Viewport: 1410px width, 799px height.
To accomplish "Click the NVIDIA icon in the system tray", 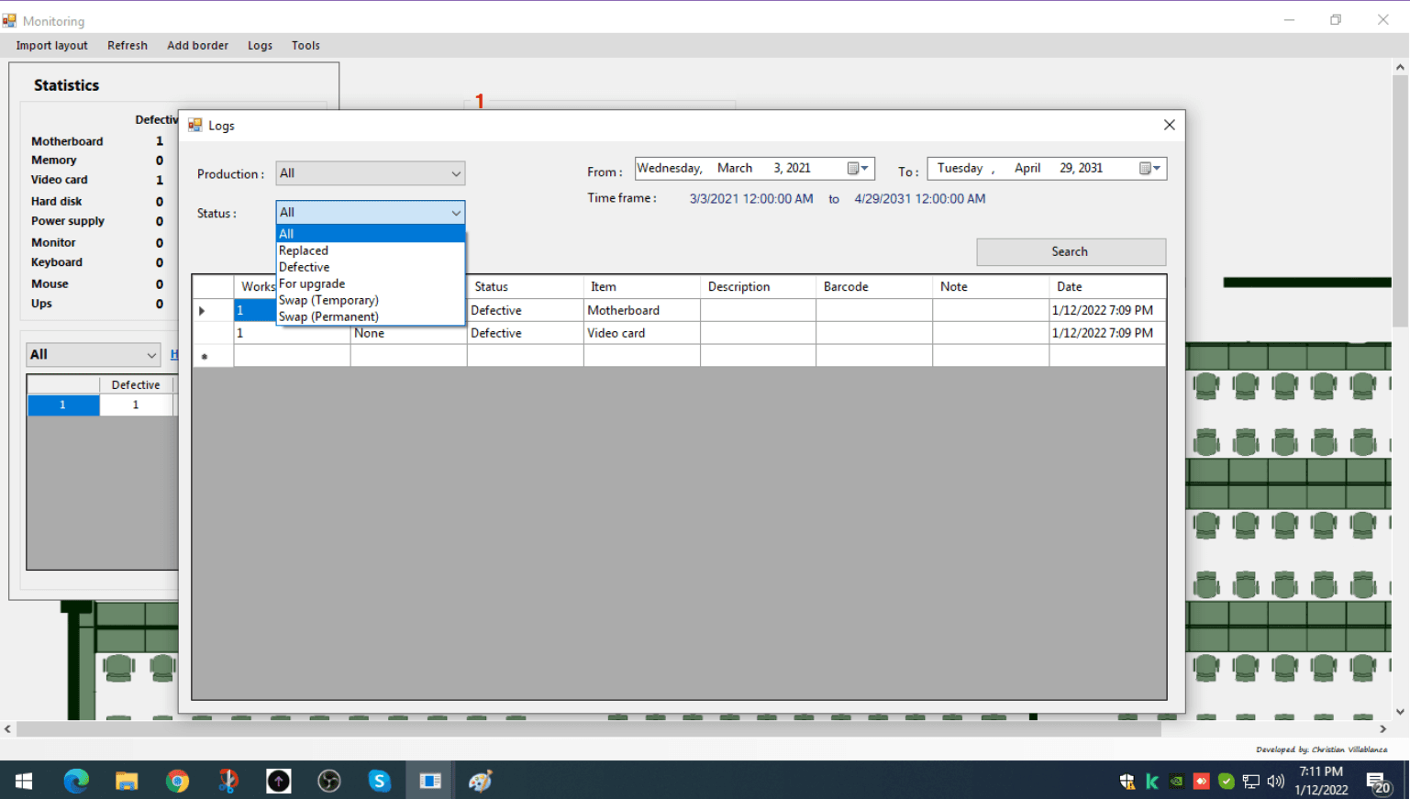I will coord(1176,781).
